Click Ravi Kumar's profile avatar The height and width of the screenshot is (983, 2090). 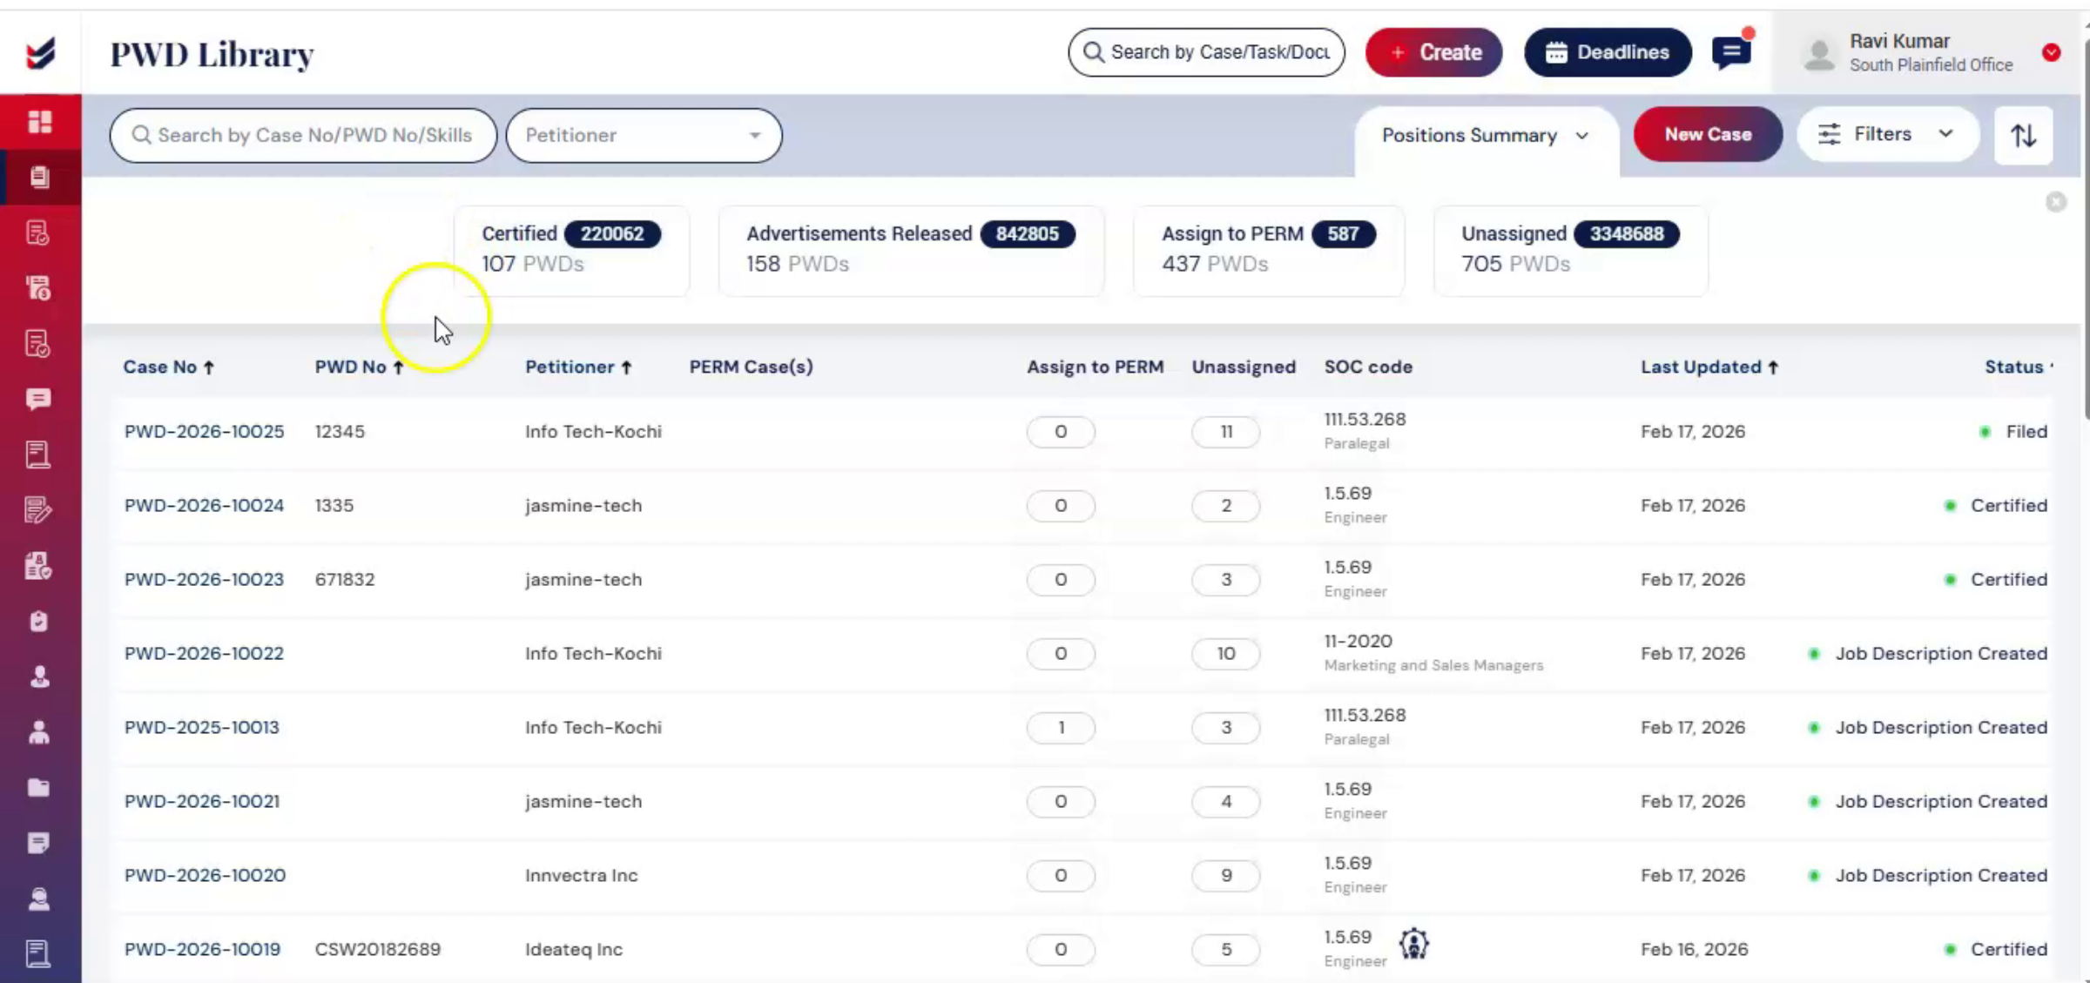click(x=1819, y=54)
